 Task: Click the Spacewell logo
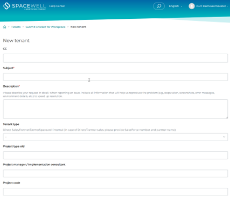click(x=24, y=6)
